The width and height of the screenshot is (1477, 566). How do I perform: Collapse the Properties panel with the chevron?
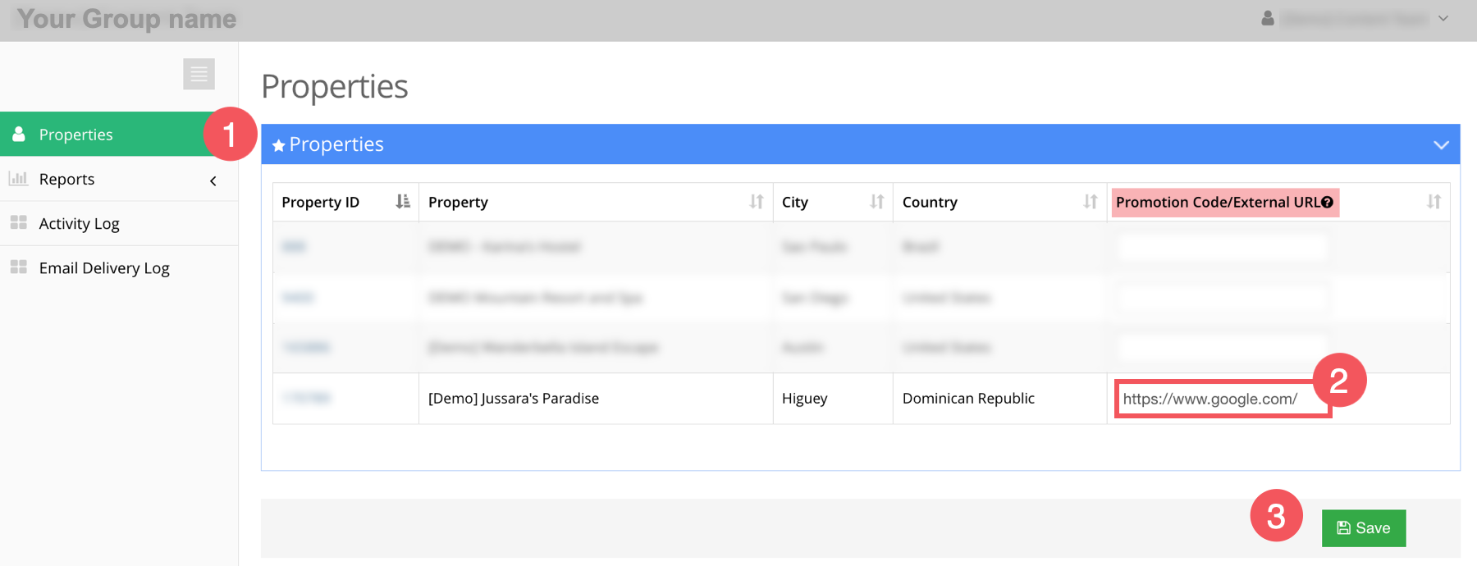1440,145
